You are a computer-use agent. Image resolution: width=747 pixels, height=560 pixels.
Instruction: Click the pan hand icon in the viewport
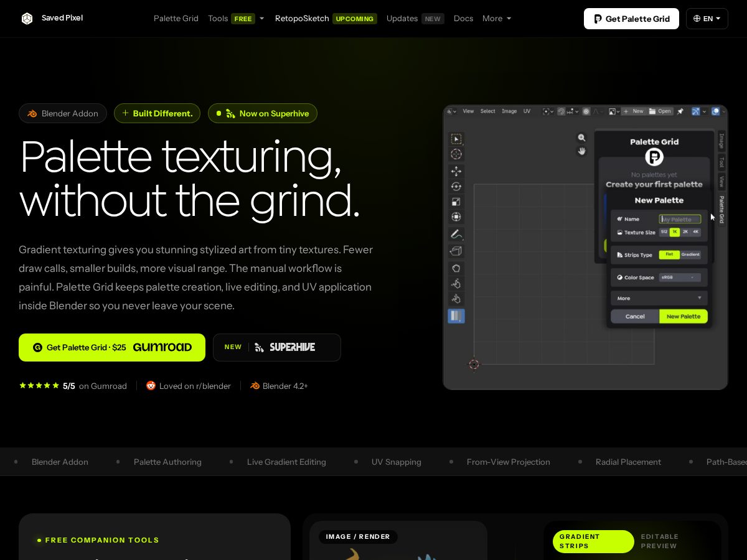coord(581,151)
